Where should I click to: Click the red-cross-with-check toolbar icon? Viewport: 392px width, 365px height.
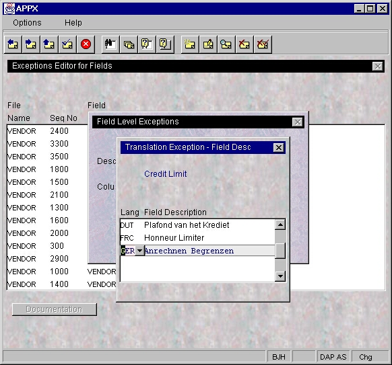(x=263, y=44)
